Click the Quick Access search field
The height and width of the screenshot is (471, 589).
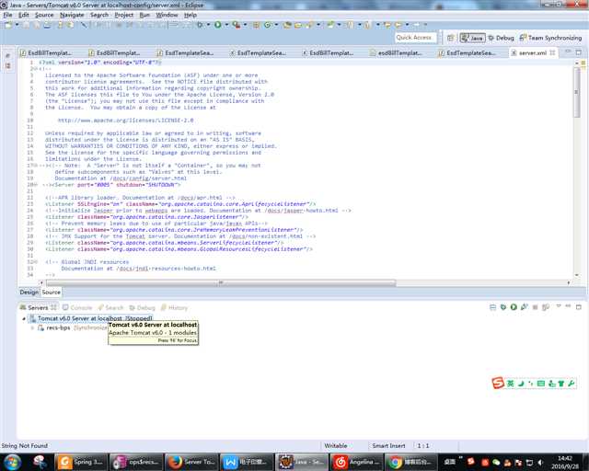click(x=415, y=38)
